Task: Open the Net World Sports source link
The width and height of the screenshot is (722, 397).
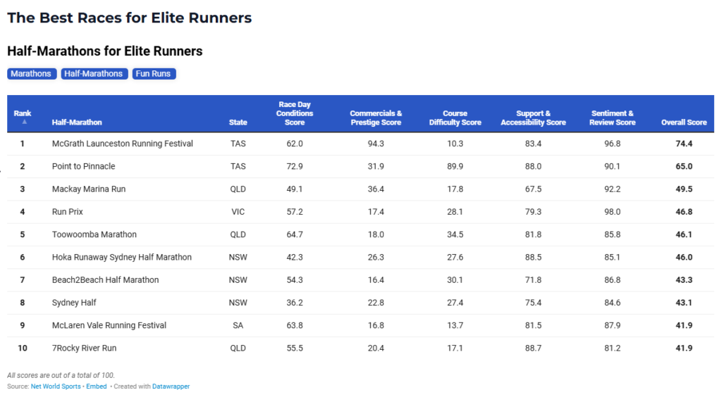Action: pos(56,386)
